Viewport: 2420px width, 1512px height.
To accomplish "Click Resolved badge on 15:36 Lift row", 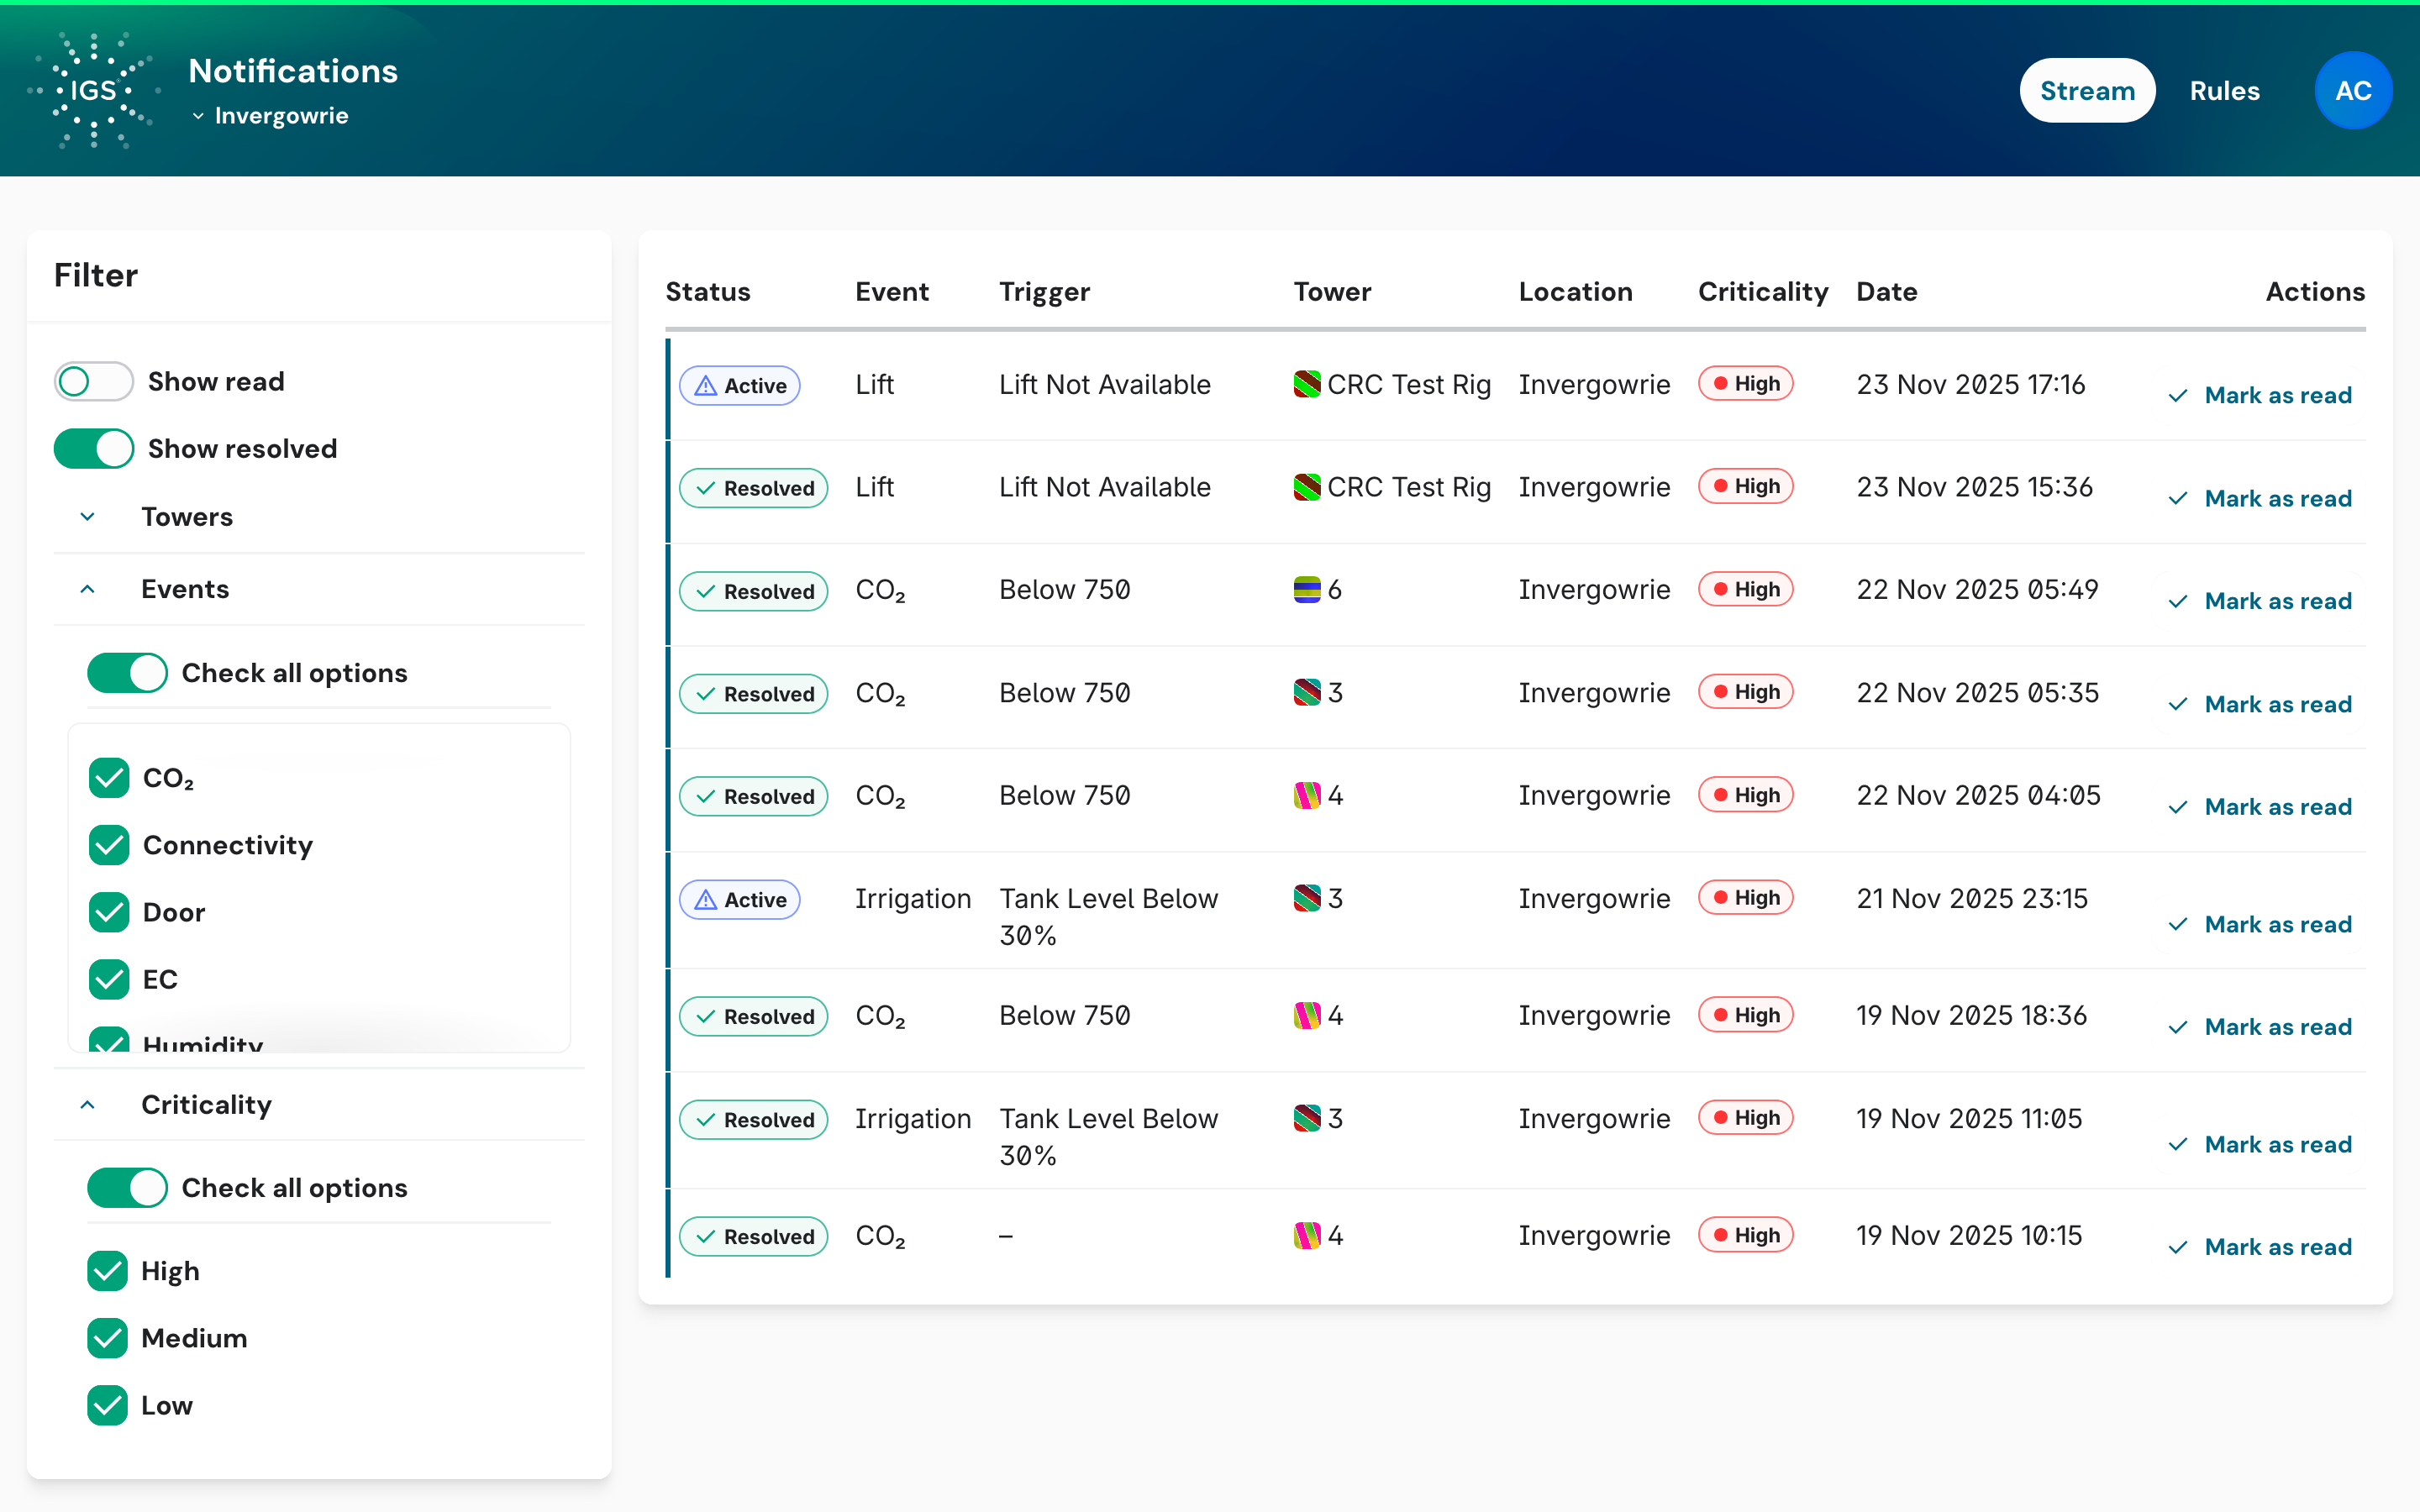I will point(753,489).
